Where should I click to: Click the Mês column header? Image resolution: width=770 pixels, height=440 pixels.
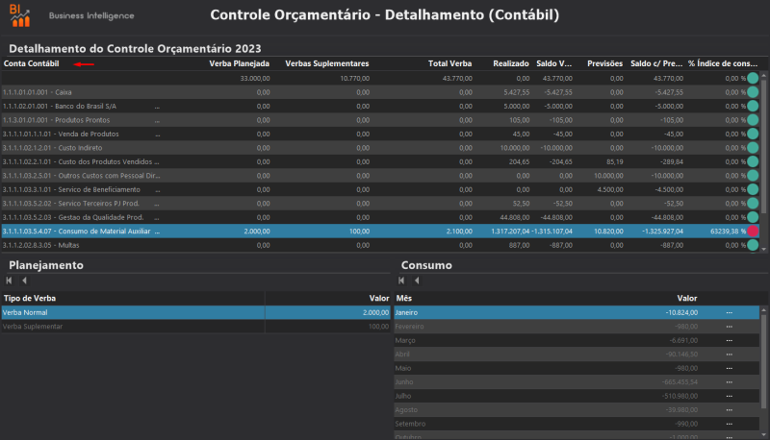[404, 299]
